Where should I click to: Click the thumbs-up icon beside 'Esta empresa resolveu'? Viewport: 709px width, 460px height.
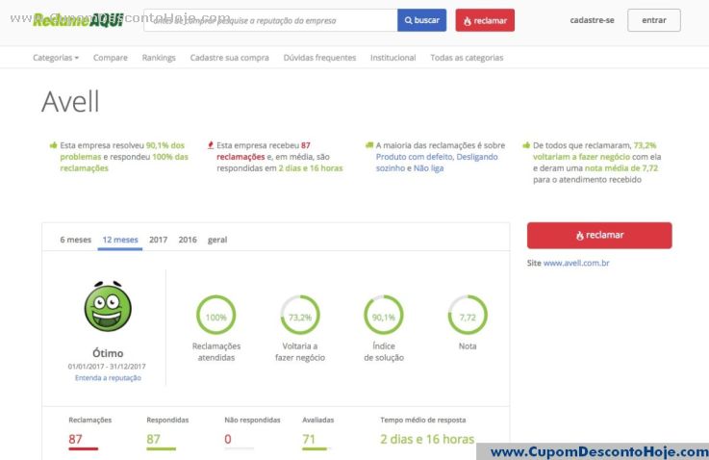[53, 145]
